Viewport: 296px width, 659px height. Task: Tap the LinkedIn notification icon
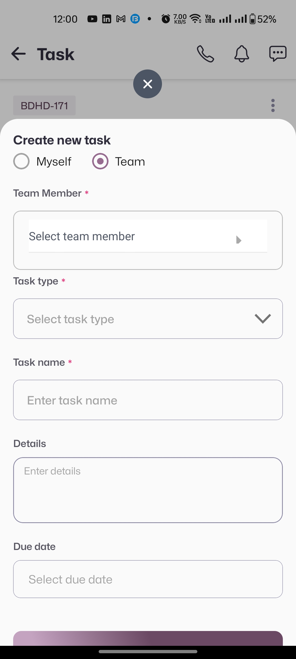107,19
